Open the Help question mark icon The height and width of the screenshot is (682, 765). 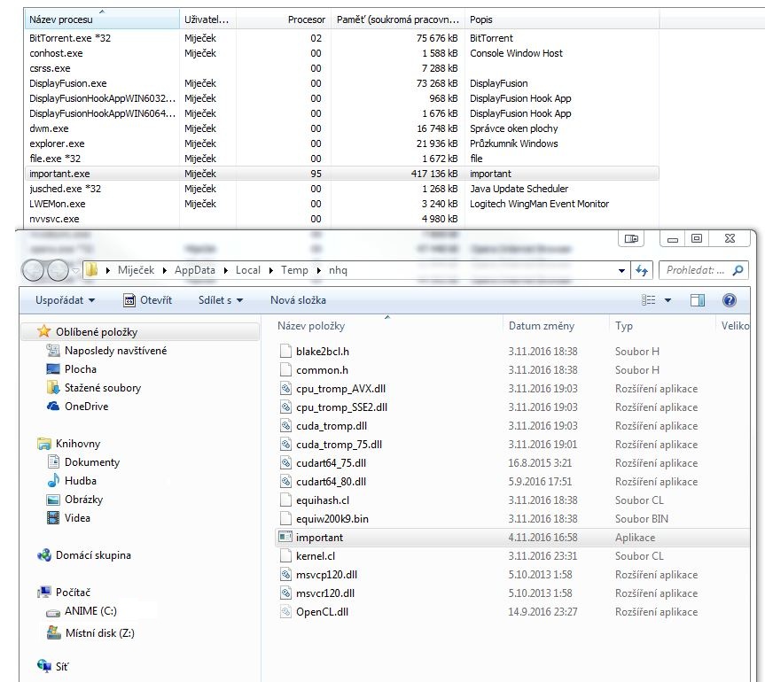pos(729,300)
